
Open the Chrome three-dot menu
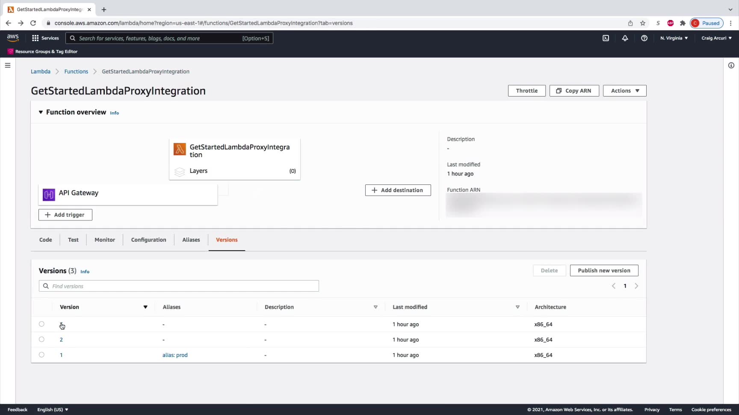coord(731,23)
